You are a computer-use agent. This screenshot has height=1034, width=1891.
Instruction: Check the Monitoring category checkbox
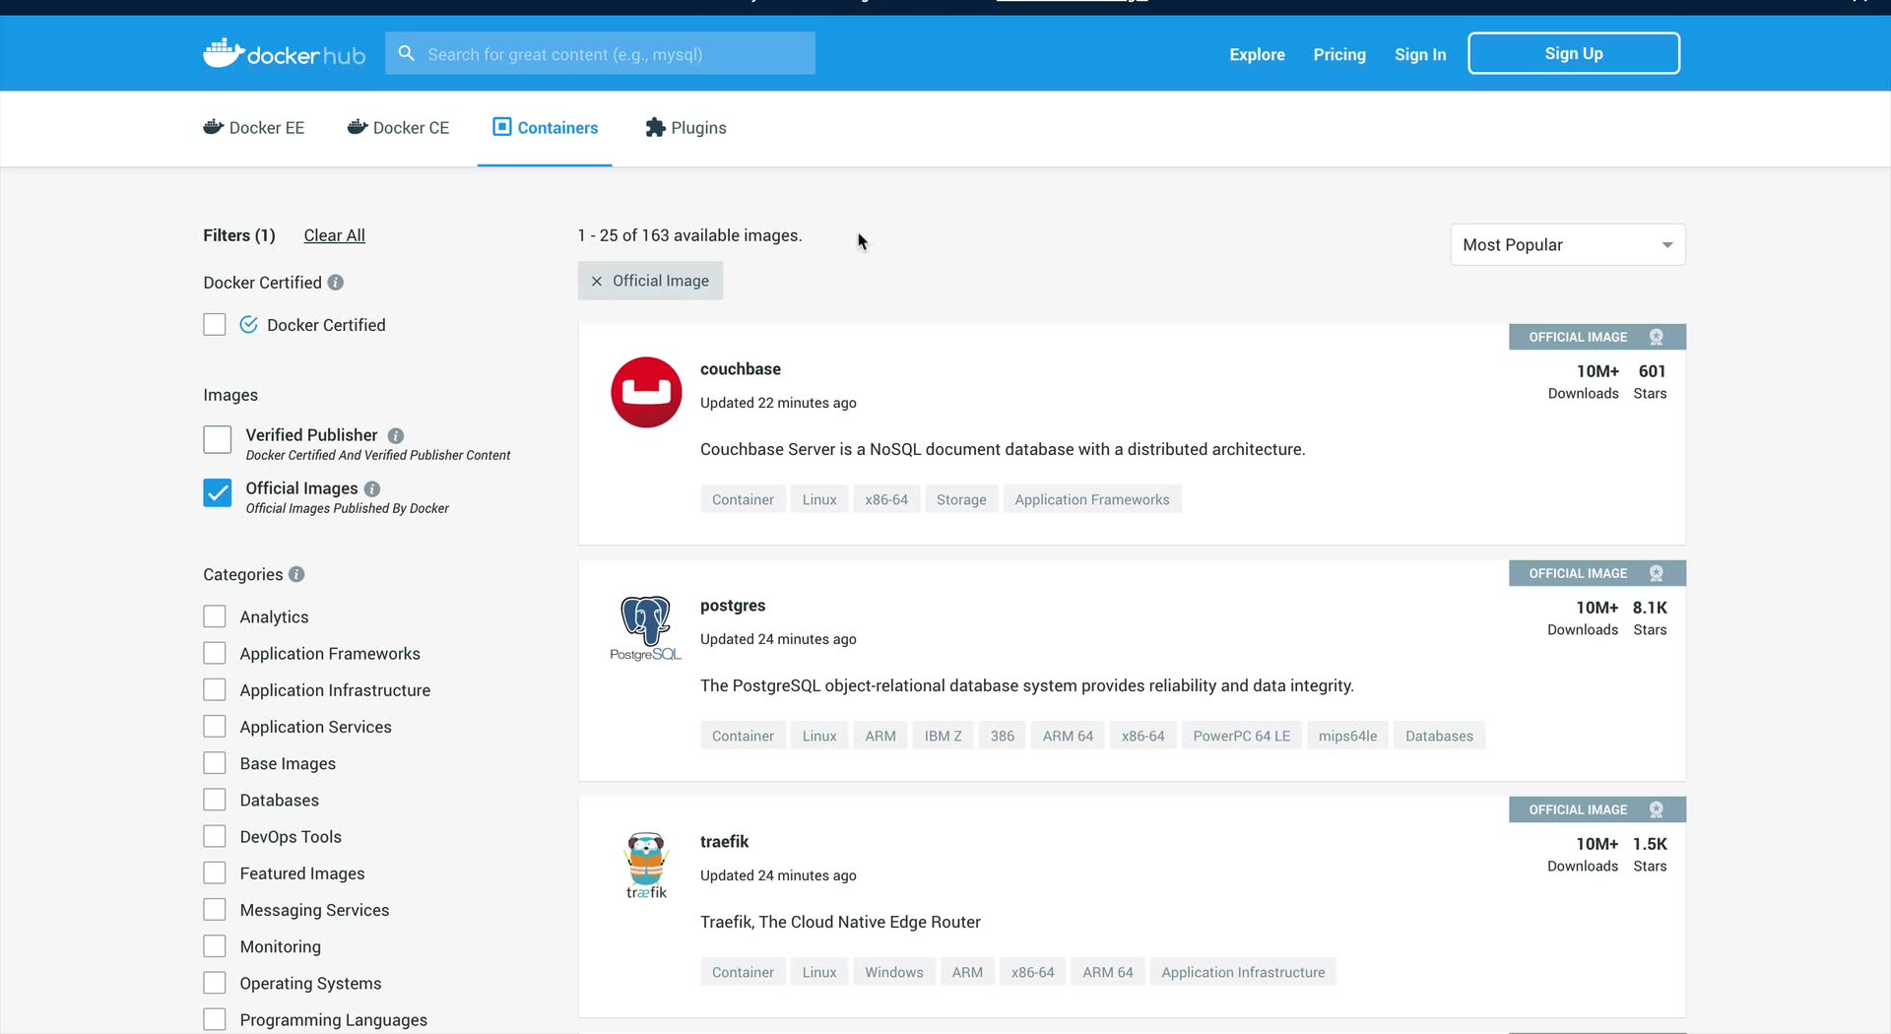pos(215,946)
